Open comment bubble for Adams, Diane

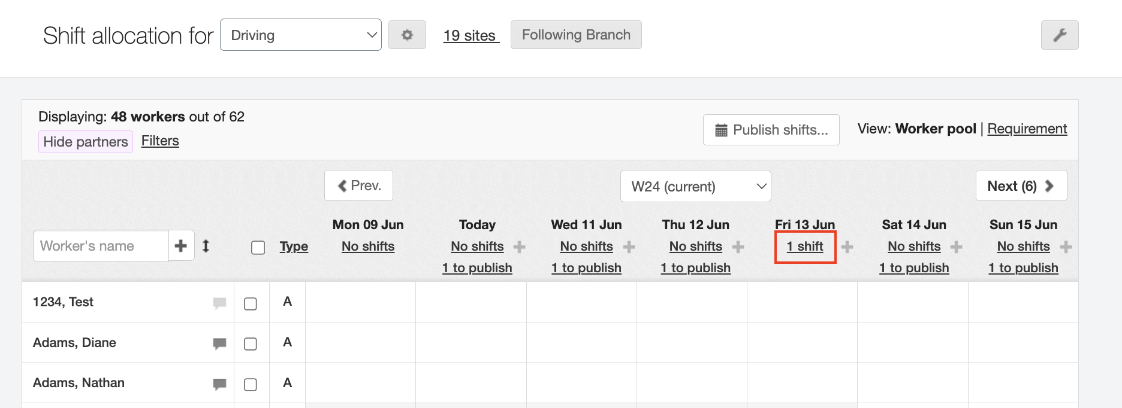[219, 343]
